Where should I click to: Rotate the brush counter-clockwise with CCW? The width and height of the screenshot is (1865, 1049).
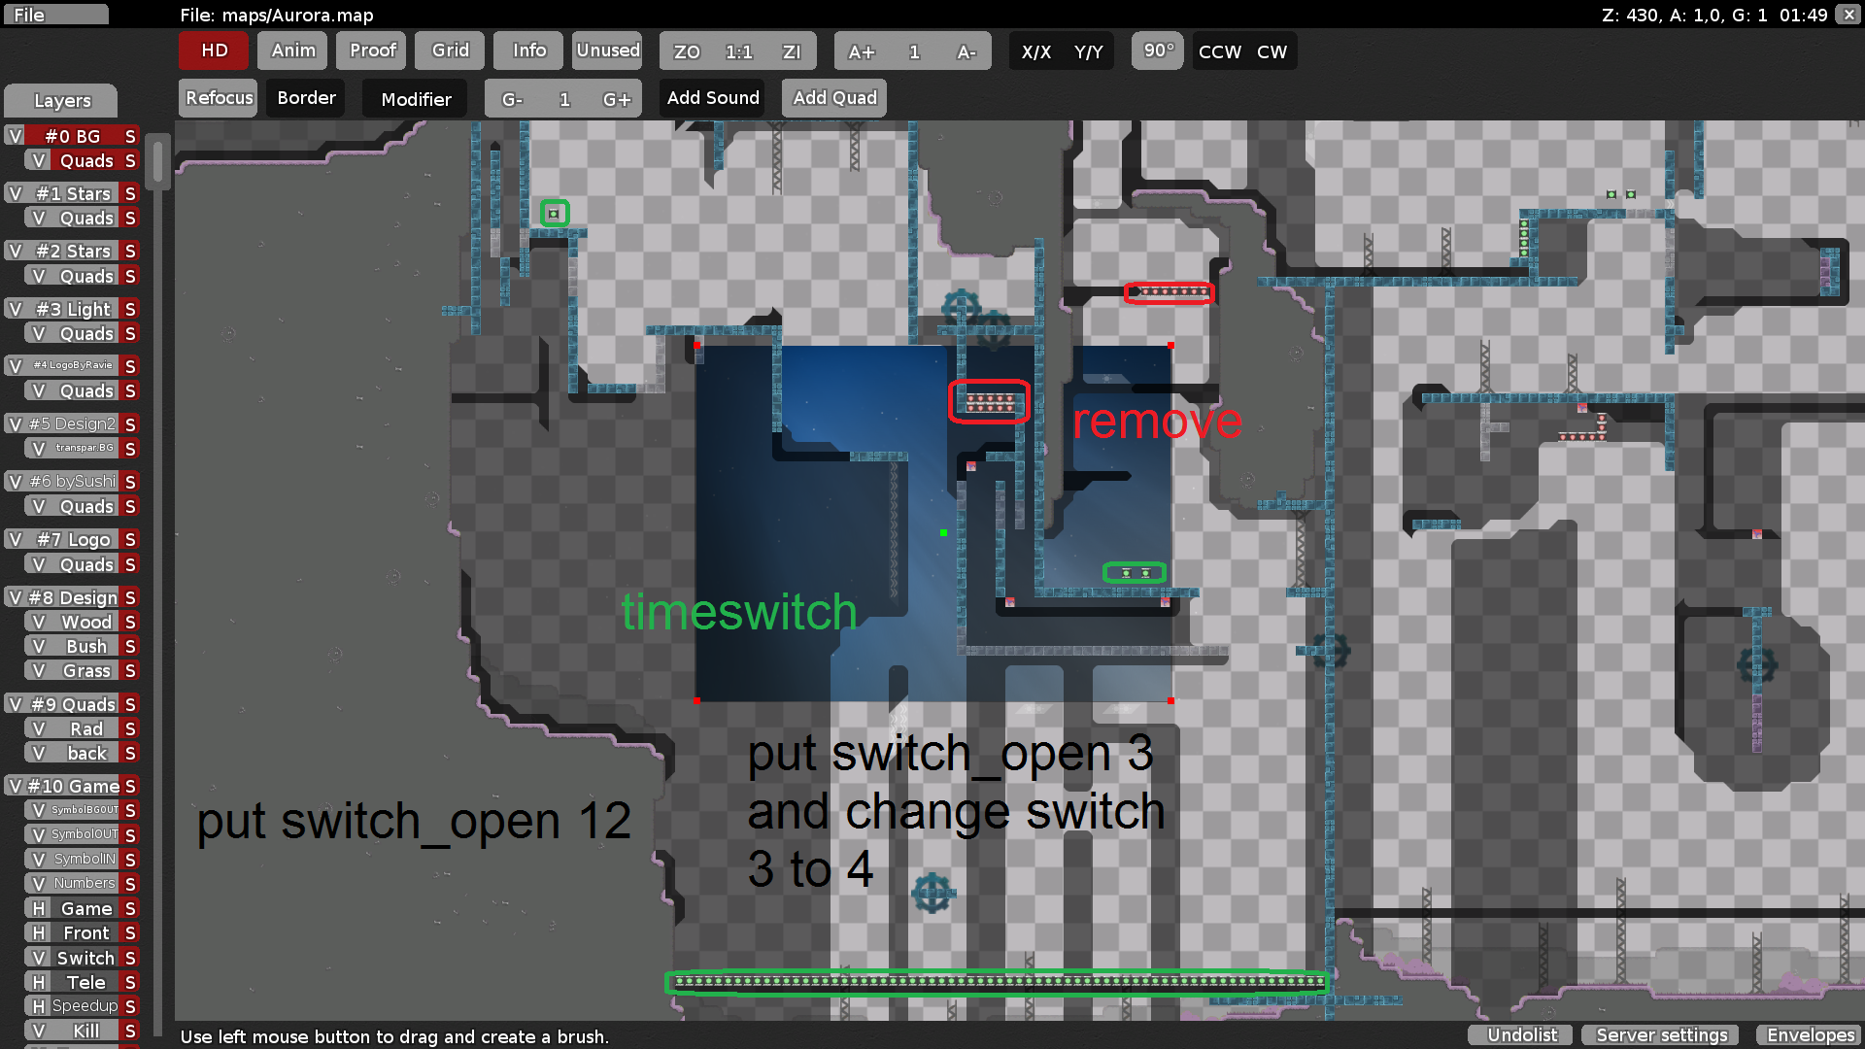pyautogui.click(x=1219, y=51)
